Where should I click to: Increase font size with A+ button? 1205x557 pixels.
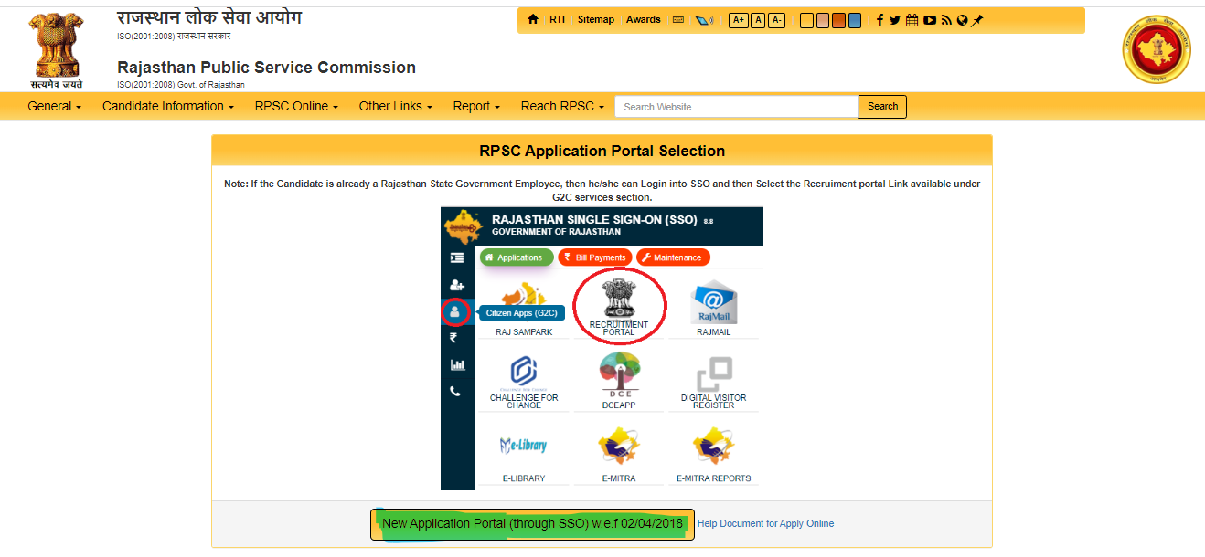tap(738, 20)
